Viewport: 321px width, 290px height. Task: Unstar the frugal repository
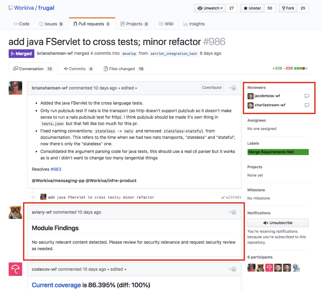[252, 8]
